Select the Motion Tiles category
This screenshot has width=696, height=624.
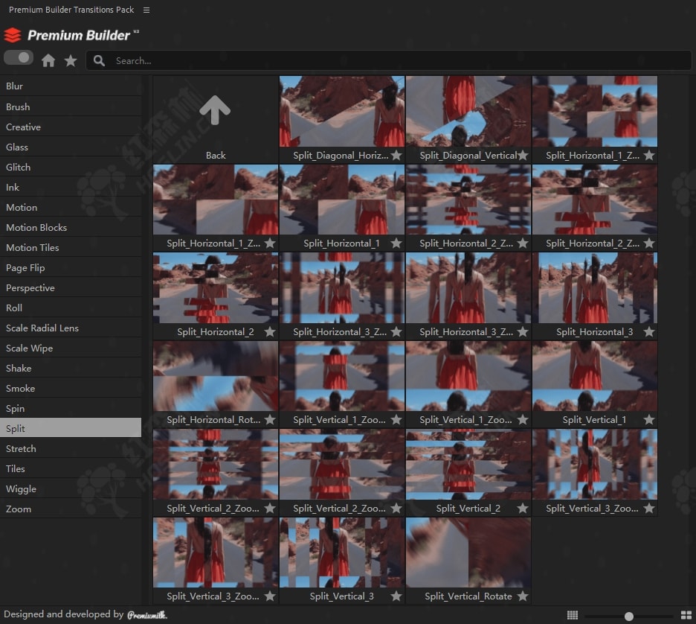coord(33,248)
